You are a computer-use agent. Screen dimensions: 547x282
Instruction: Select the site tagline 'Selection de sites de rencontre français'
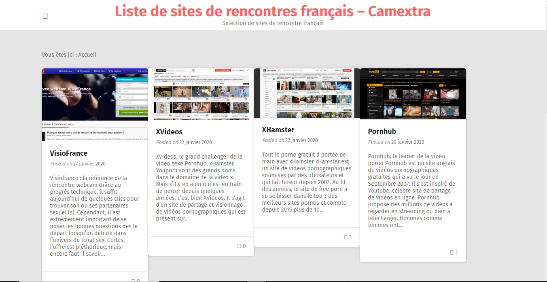(273, 23)
